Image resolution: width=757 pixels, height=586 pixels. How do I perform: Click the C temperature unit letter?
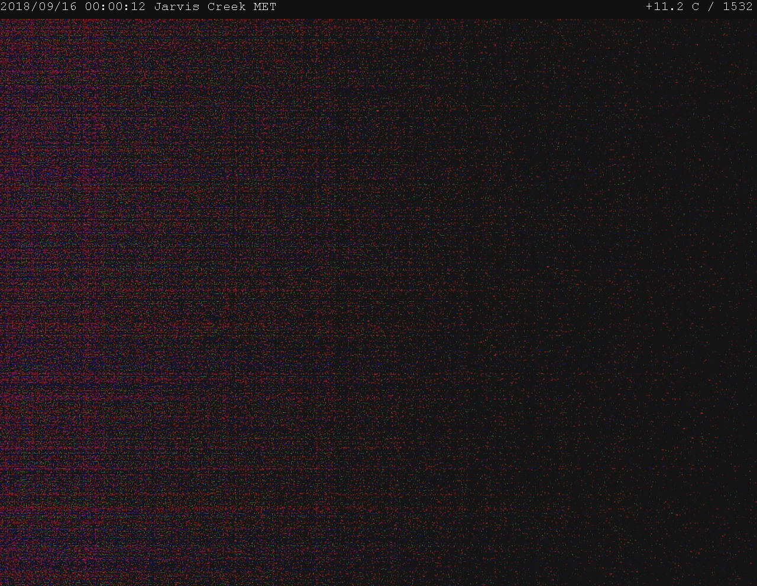click(695, 7)
